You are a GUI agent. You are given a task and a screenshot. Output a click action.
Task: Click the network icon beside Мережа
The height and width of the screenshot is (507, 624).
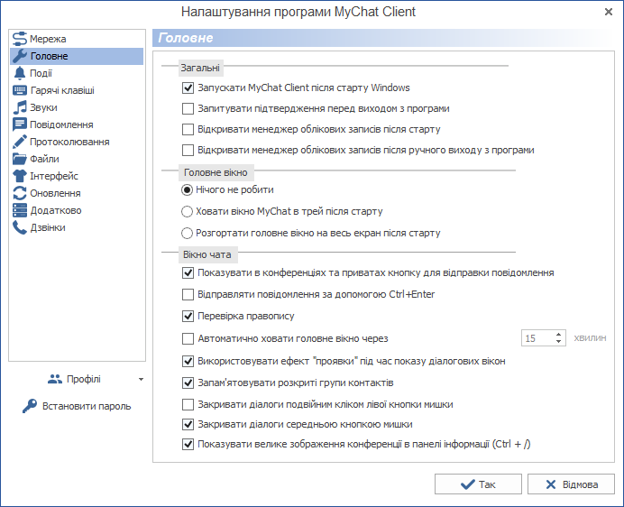point(20,39)
